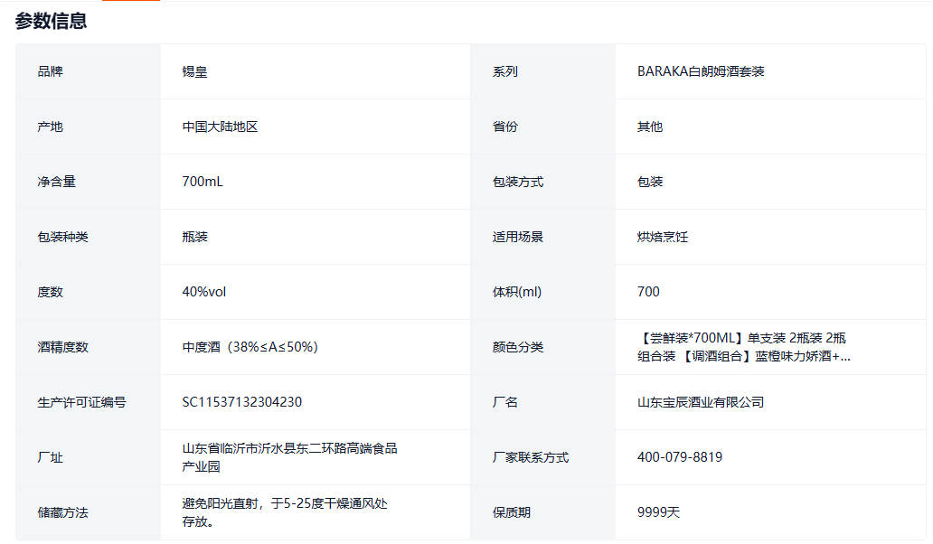Viewport: 933px width, 544px height.
Task: Click the BARAKA白朗姆酒套装 series value
Action: pyautogui.click(x=701, y=71)
